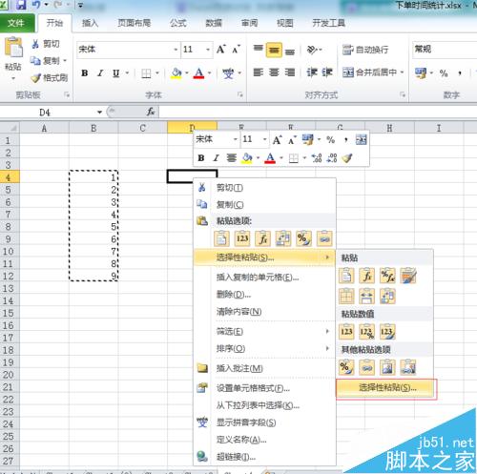Click the increase indent icon in ribbon
Viewport: 477px width, 474px height.
(327, 72)
